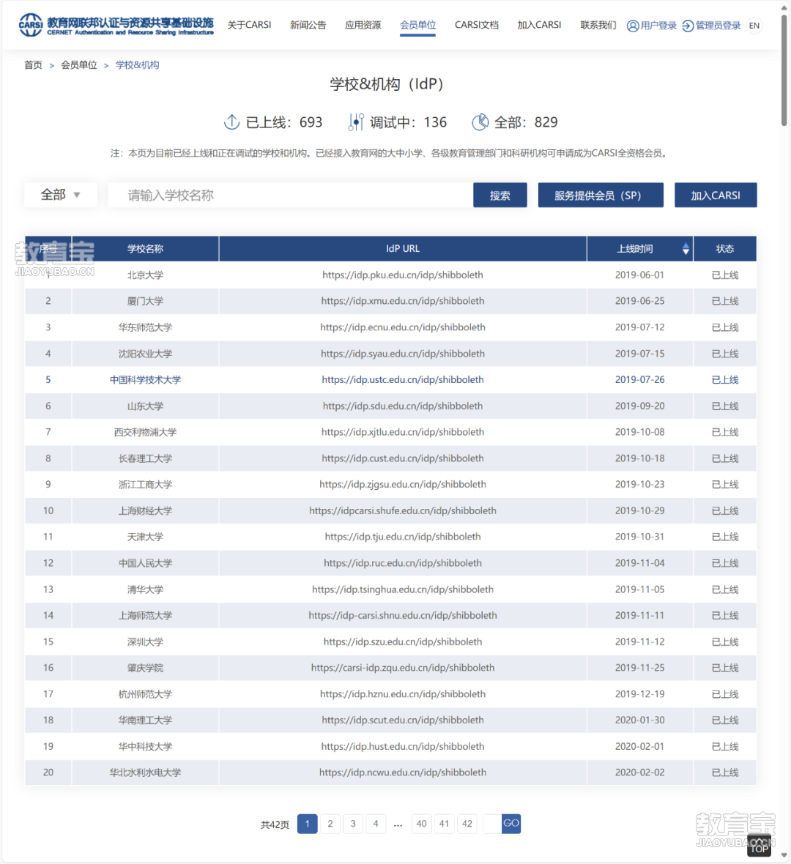Click idpcarsi.shufe.edu.cn URL
The image size is (791, 864).
click(x=403, y=511)
